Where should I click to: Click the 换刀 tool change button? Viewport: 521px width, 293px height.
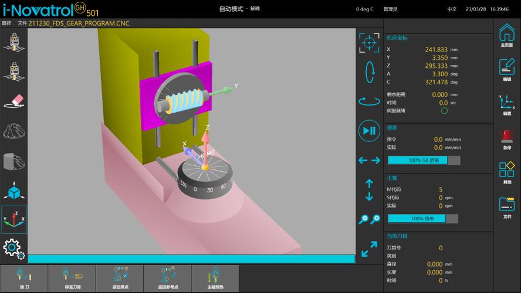click(x=24, y=278)
